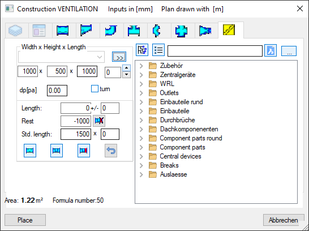Click the multi-segment duct icon
The height and width of the screenshot is (231, 309).
(x=57, y=151)
